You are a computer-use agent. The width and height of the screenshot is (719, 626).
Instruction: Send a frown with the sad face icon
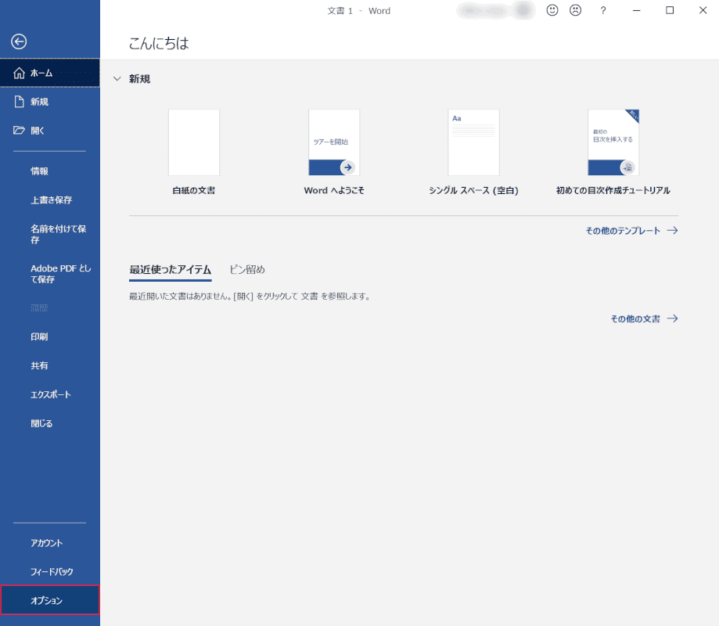tap(575, 10)
